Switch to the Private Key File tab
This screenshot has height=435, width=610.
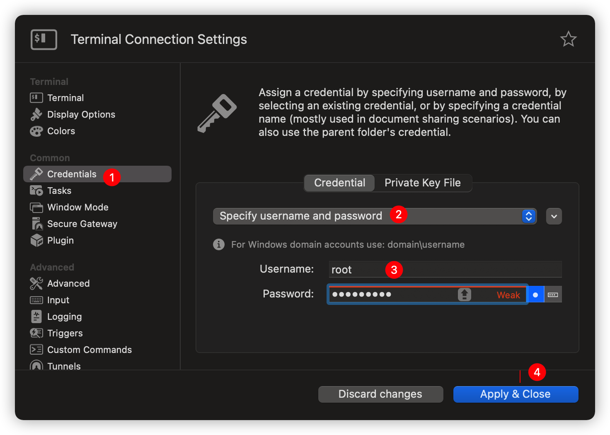pos(422,183)
